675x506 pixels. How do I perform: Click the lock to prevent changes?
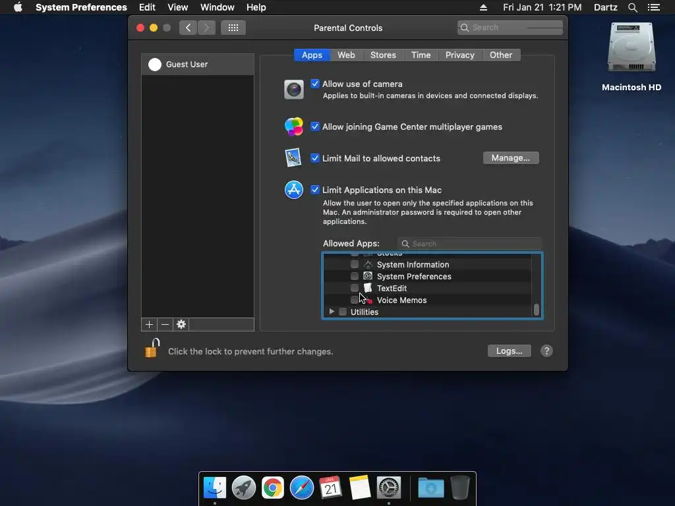point(152,348)
